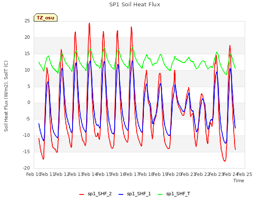
Task: Click the Feb 14 x-axis tick label
Action: pyautogui.click(x=90, y=174)
